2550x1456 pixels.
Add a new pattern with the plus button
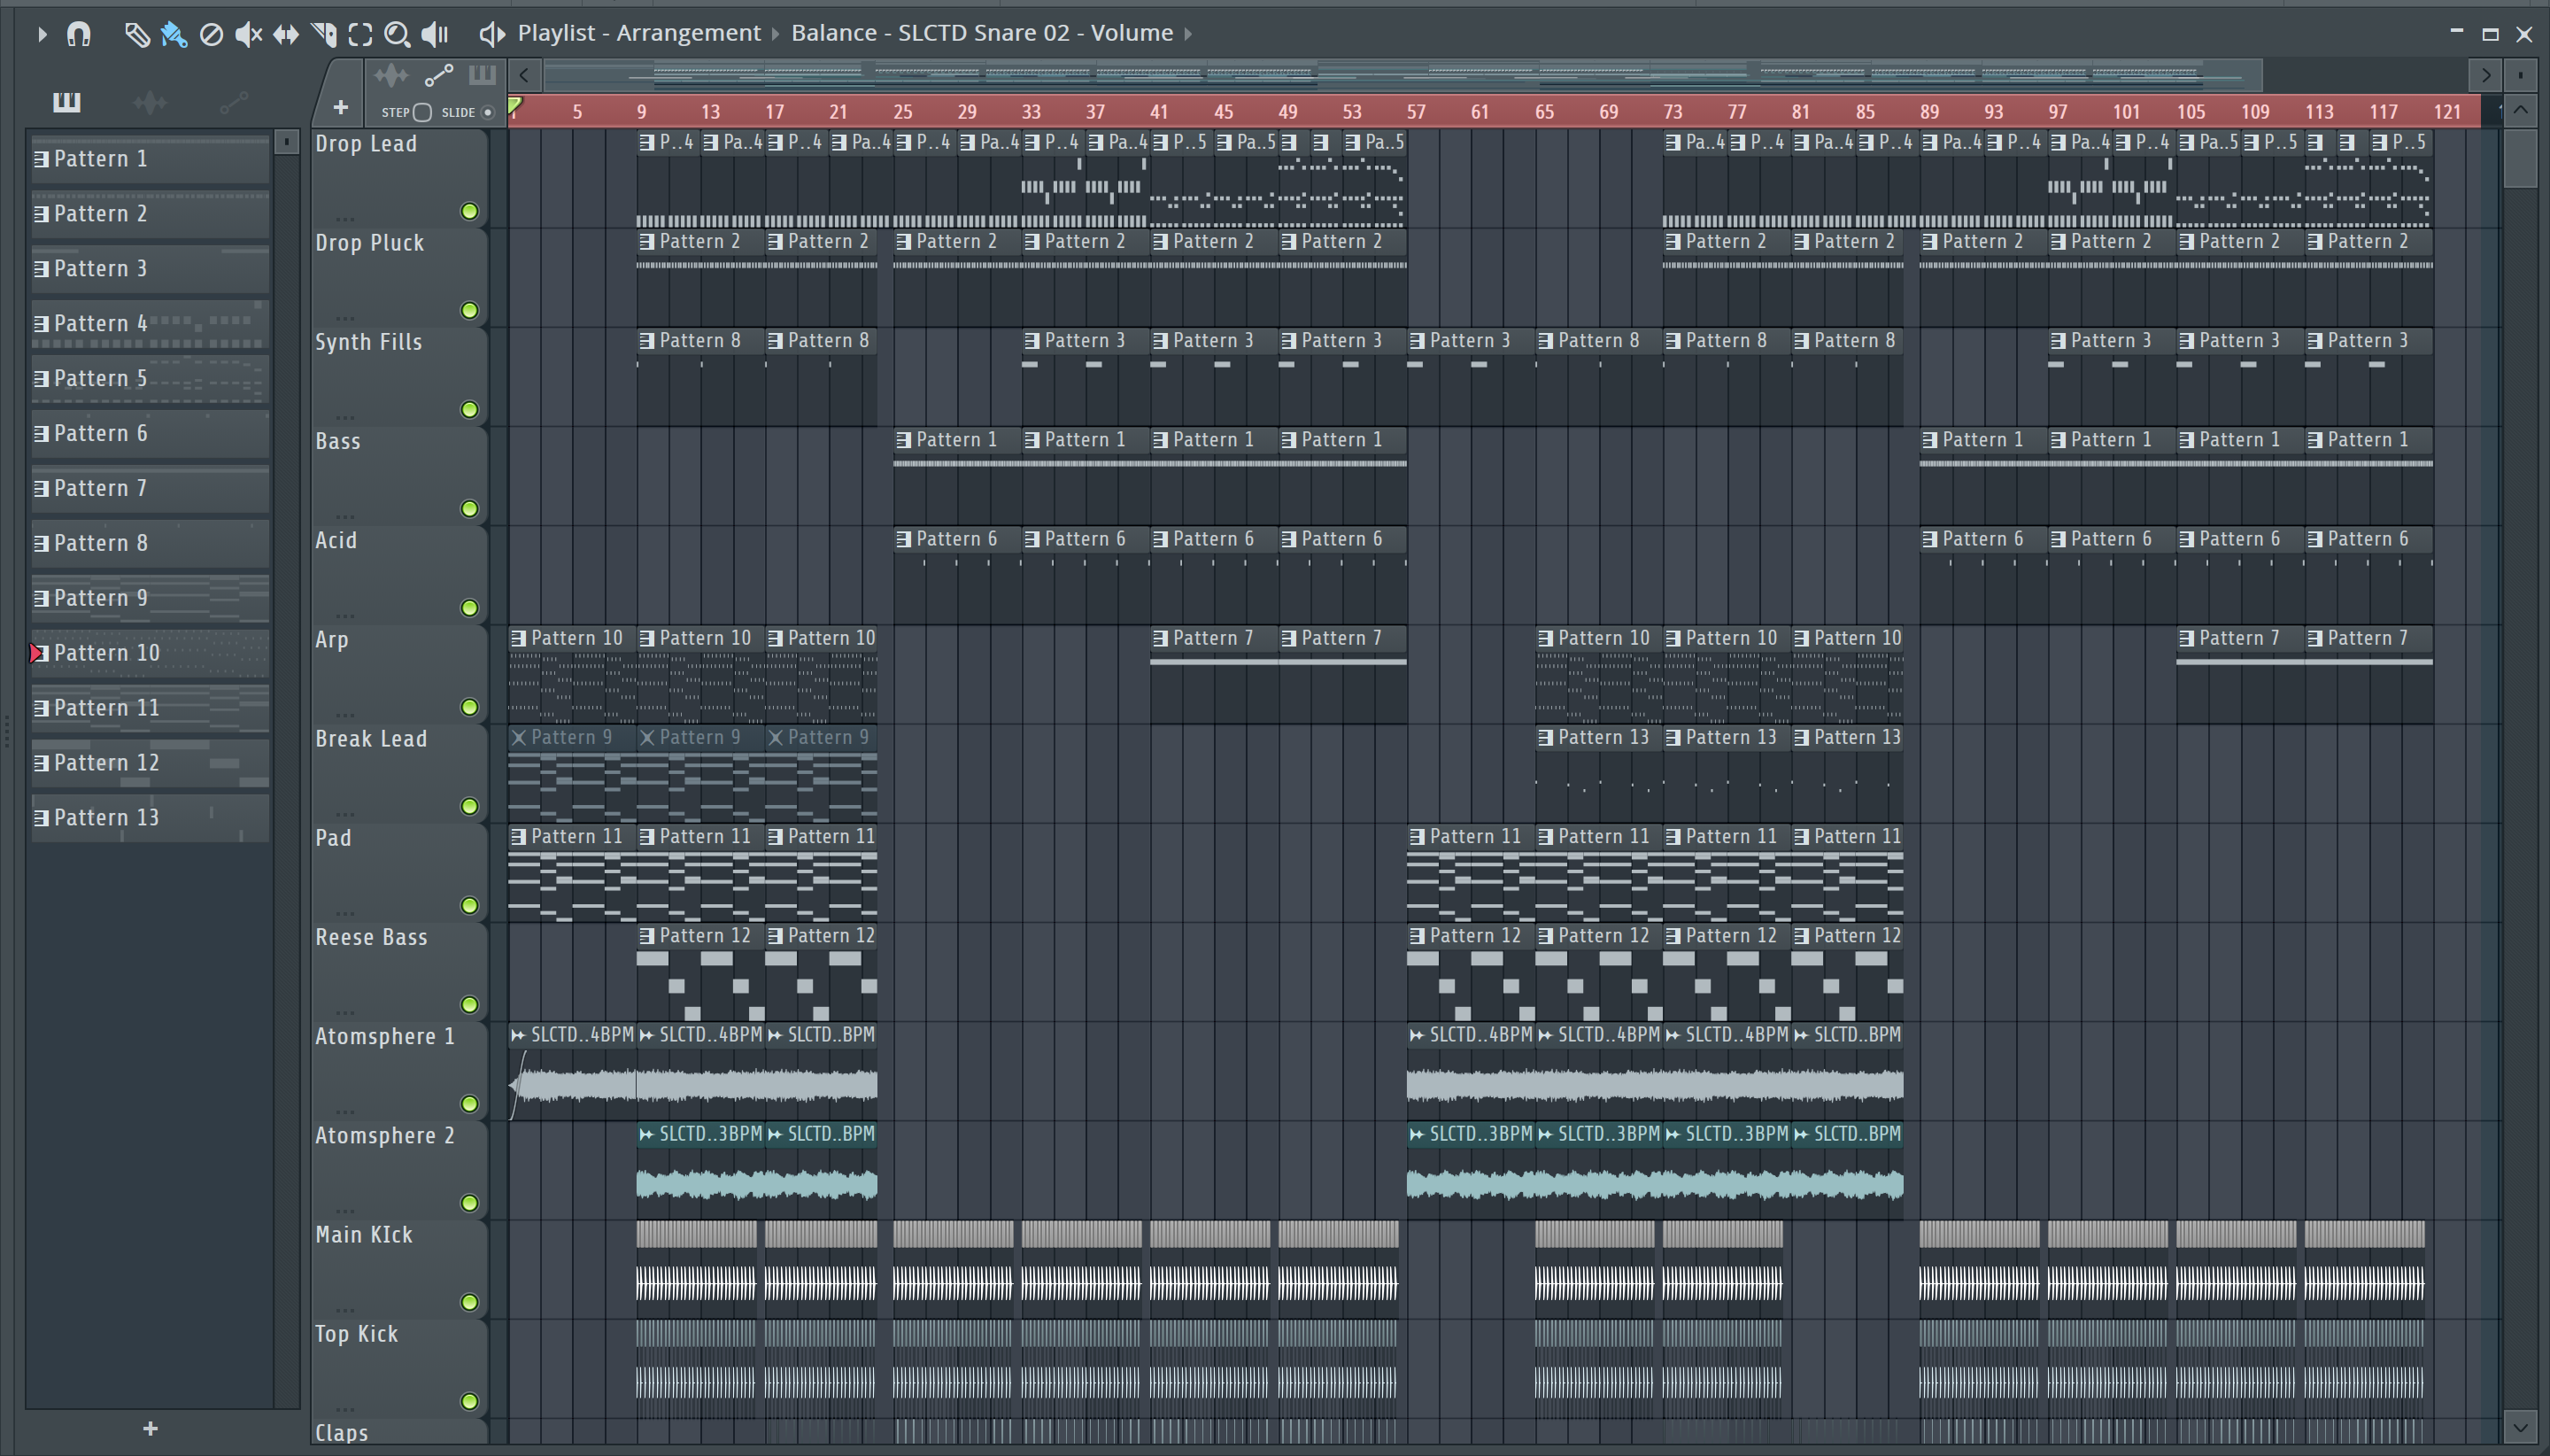pos(150,1428)
